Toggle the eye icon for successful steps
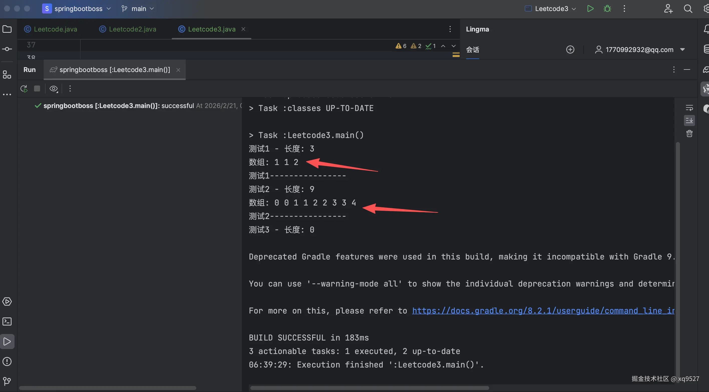The image size is (709, 392). 53,88
